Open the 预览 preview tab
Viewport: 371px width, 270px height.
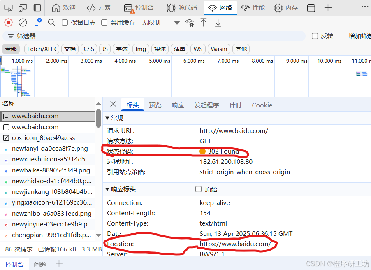coord(155,105)
